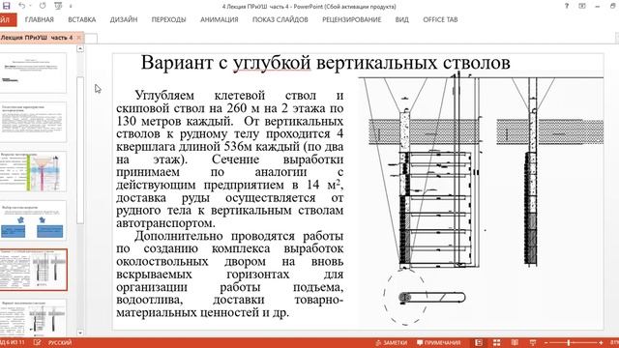
Task: Switch to Reading view icon
Action: [515, 342]
